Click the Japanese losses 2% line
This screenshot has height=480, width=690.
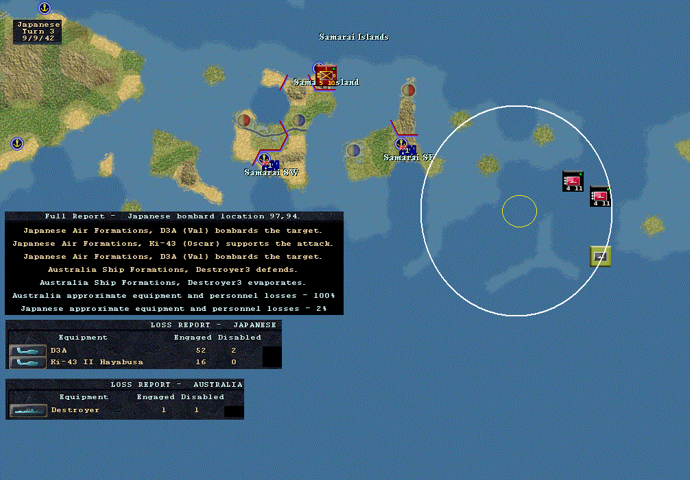point(174,309)
